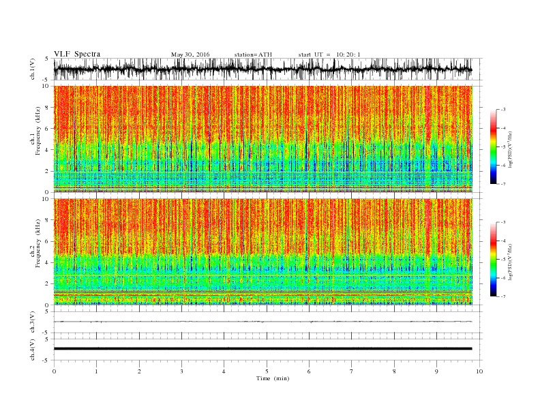Viewport: 540px width, 417px height.
Task: Click the "10" kHz tick of ch.2 spectrogram
Action: (x=46, y=199)
